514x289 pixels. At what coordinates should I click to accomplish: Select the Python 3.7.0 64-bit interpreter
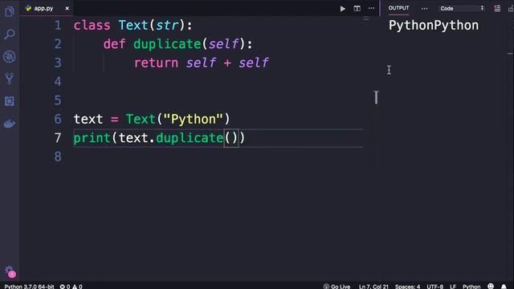tap(29, 287)
